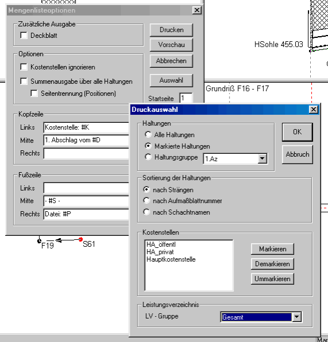Viewport: 328px width, 342px height.
Task: Click the Auswahl button
Action: 171,80
